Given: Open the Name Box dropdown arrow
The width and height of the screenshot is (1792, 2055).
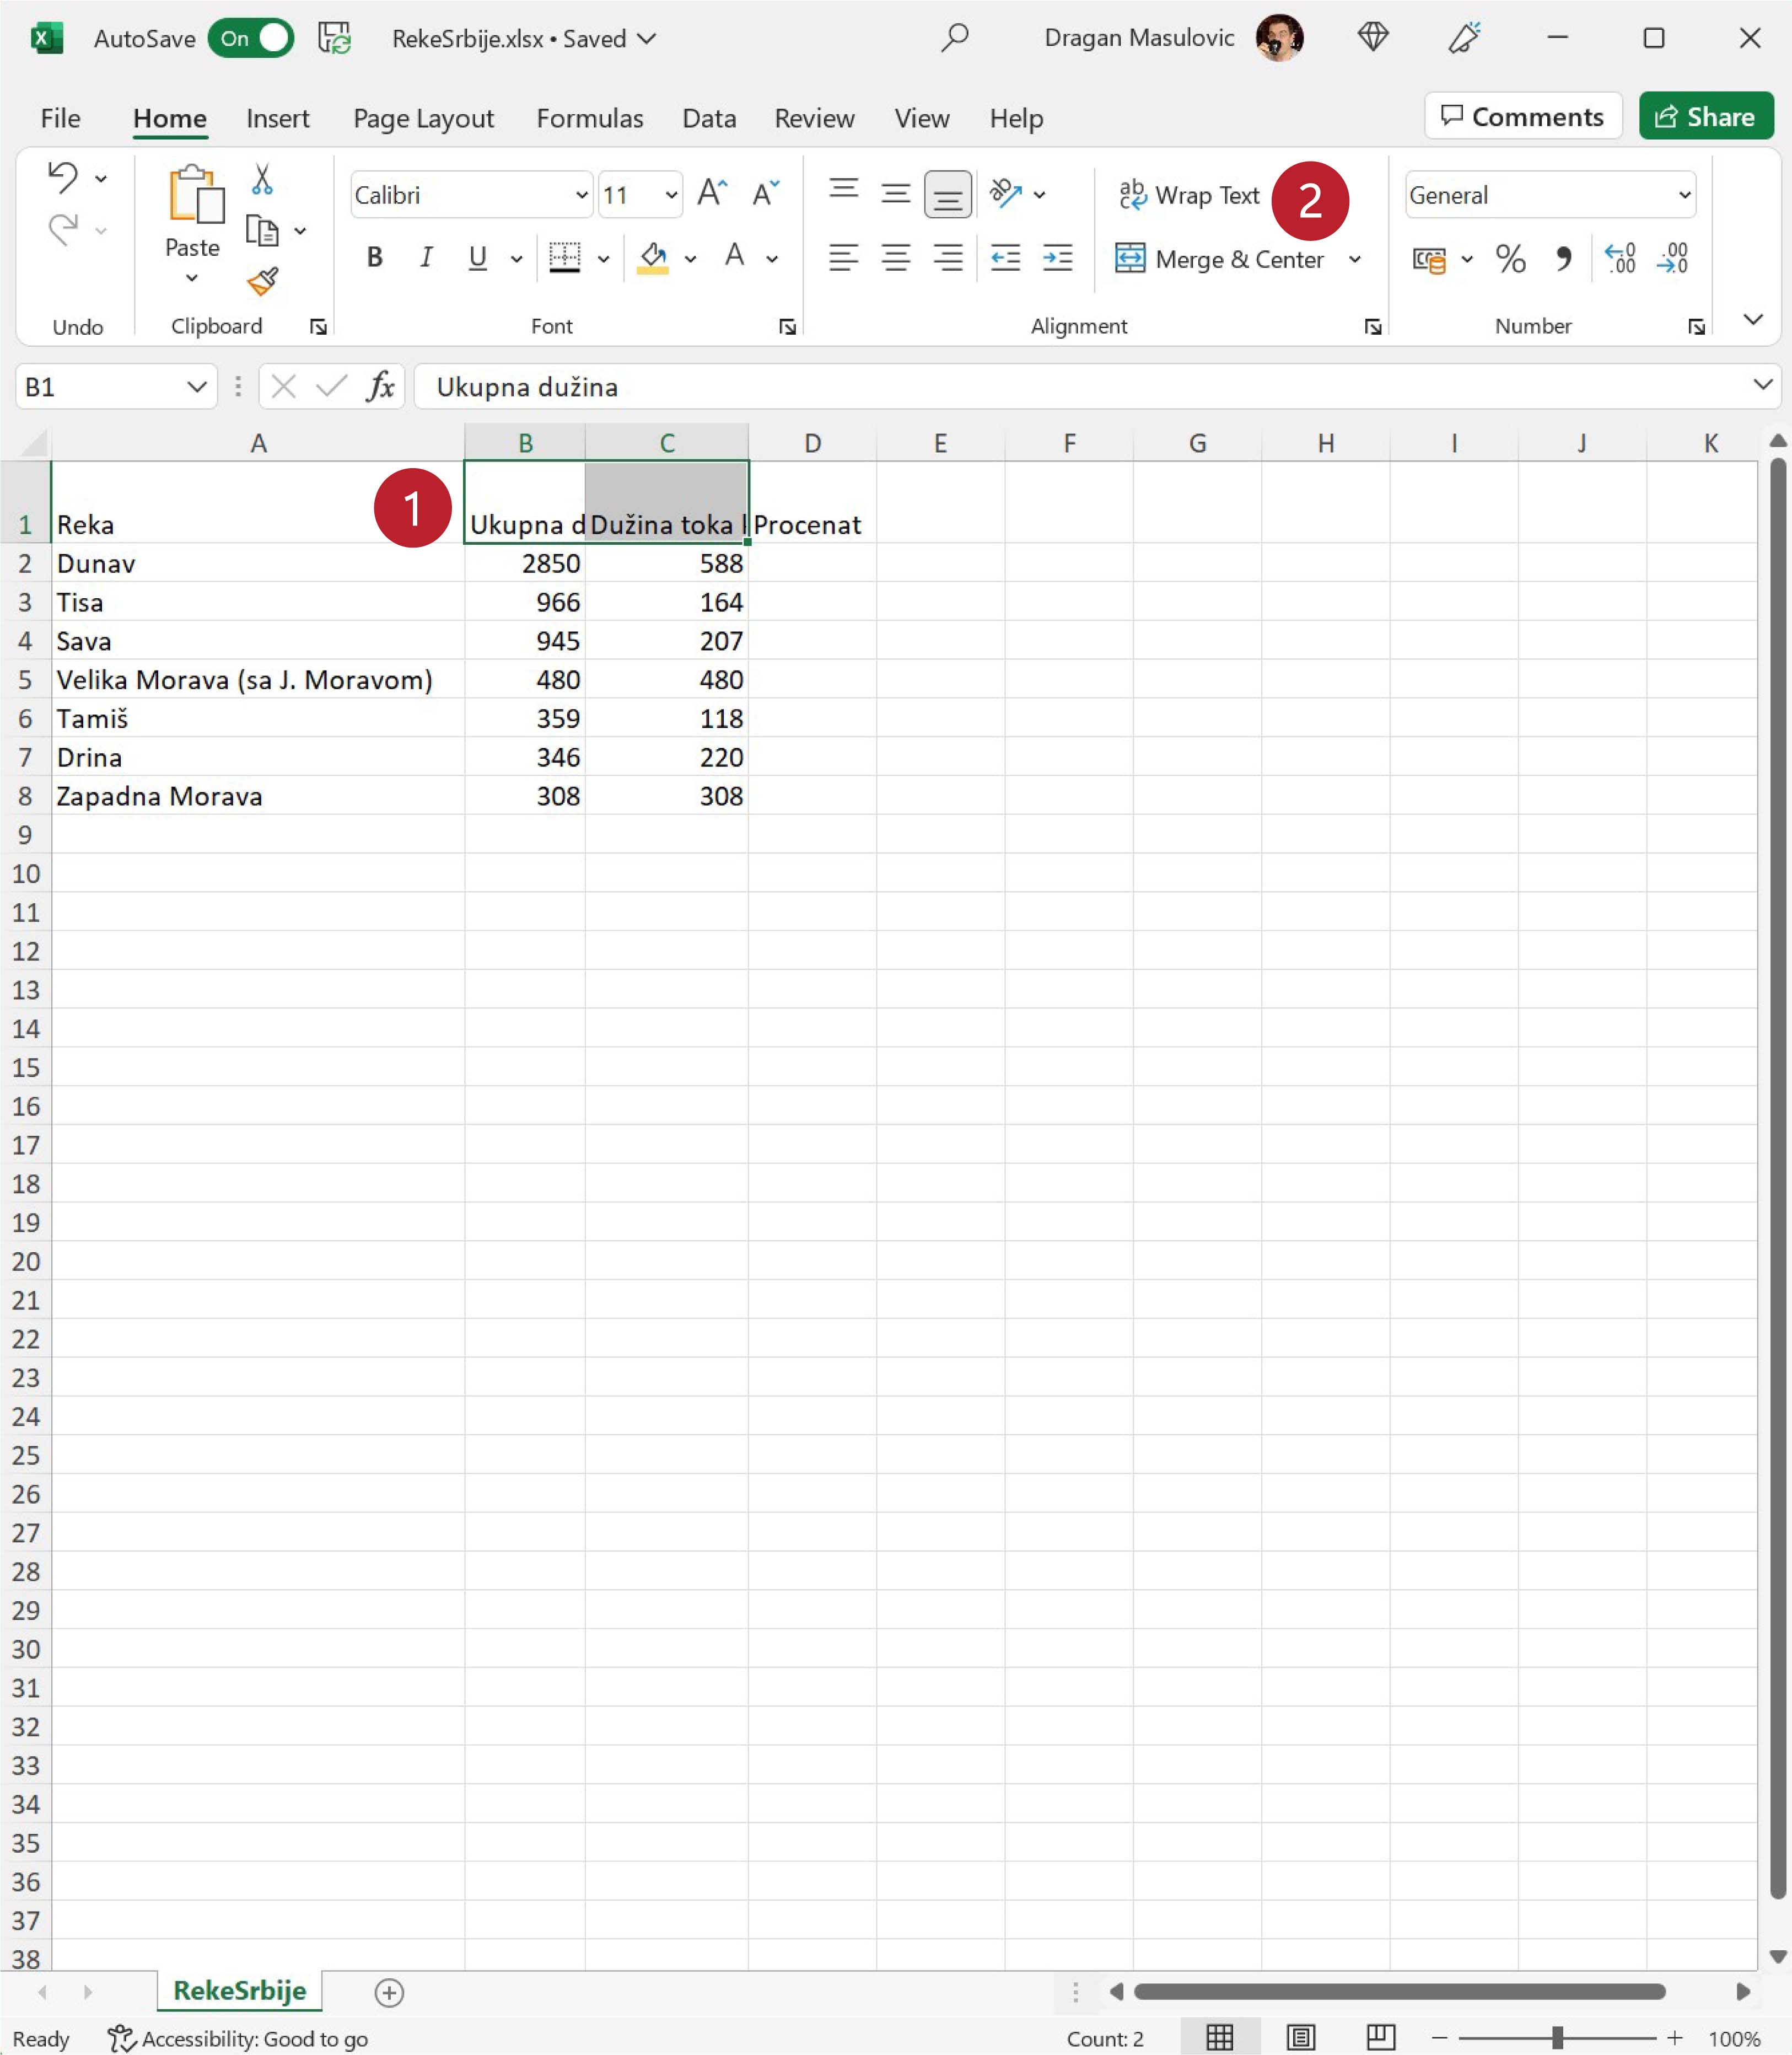Looking at the screenshot, I should [196, 386].
